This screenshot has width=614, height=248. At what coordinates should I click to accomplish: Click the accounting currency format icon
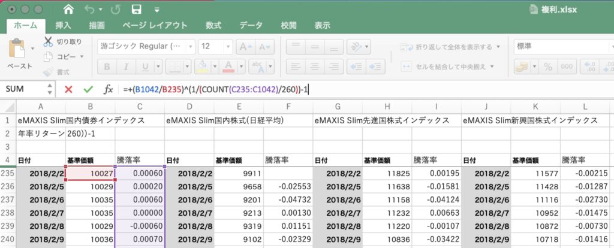(x=522, y=66)
